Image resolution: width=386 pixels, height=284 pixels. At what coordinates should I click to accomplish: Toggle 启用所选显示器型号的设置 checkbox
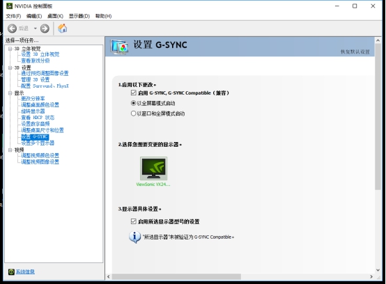tap(133, 221)
